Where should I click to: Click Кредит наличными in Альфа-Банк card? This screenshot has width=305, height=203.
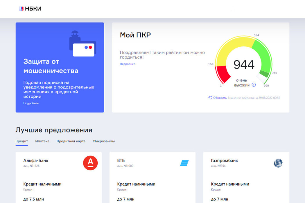coord(42,184)
